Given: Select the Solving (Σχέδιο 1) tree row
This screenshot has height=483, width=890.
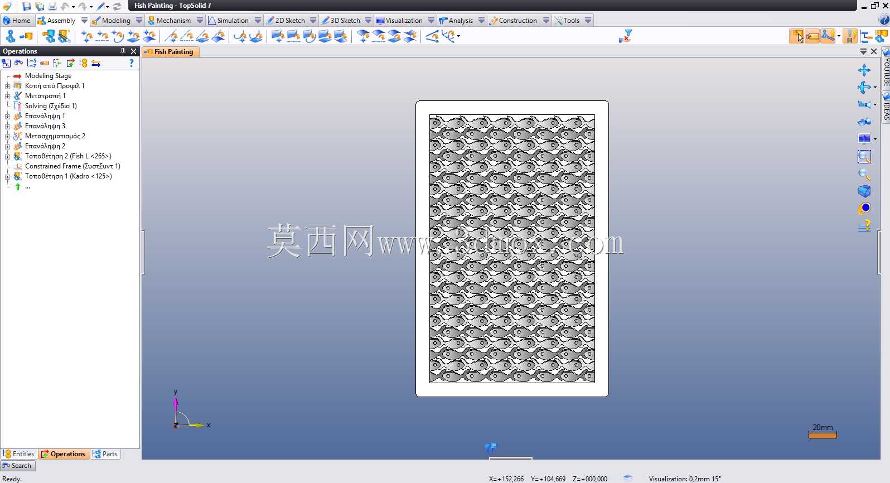Looking at the screenshot, I should 51,106.
